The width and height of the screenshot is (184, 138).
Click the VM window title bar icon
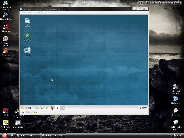(x=21, y=9)
